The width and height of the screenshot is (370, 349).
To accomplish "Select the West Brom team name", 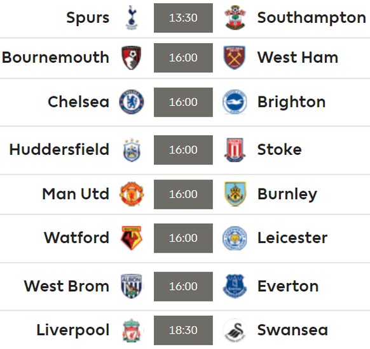I will point(67,286).
